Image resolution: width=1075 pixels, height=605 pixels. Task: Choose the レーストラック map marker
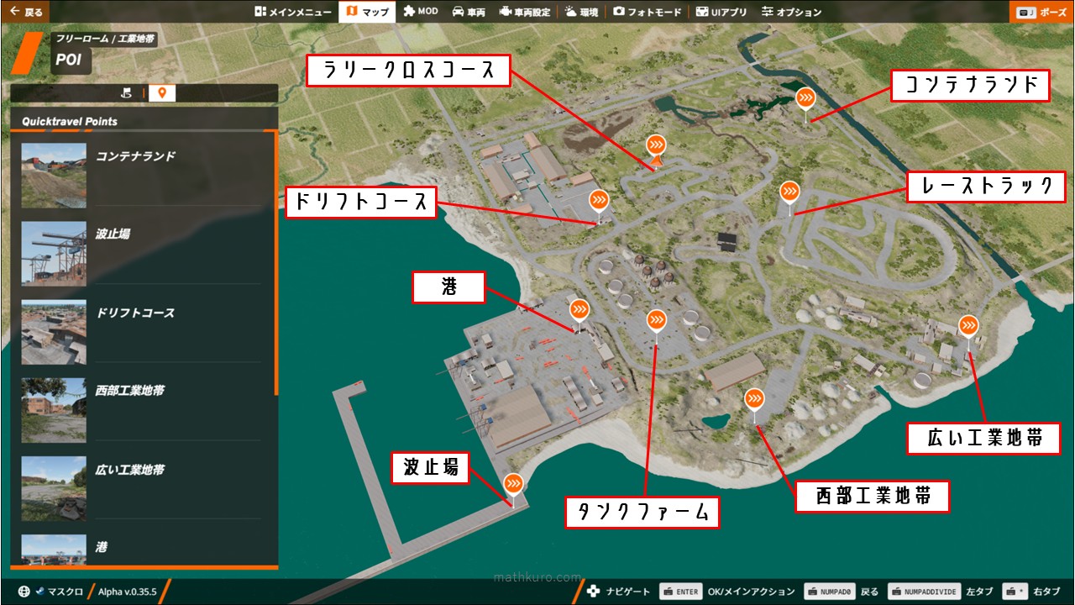click(789, 192)
